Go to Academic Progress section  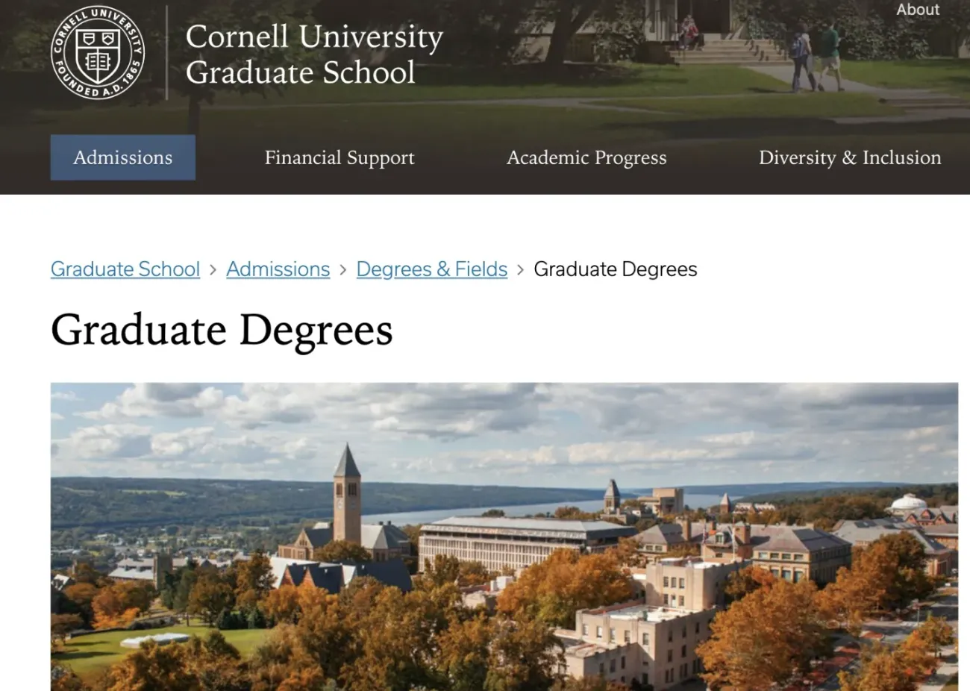[586, 157]
